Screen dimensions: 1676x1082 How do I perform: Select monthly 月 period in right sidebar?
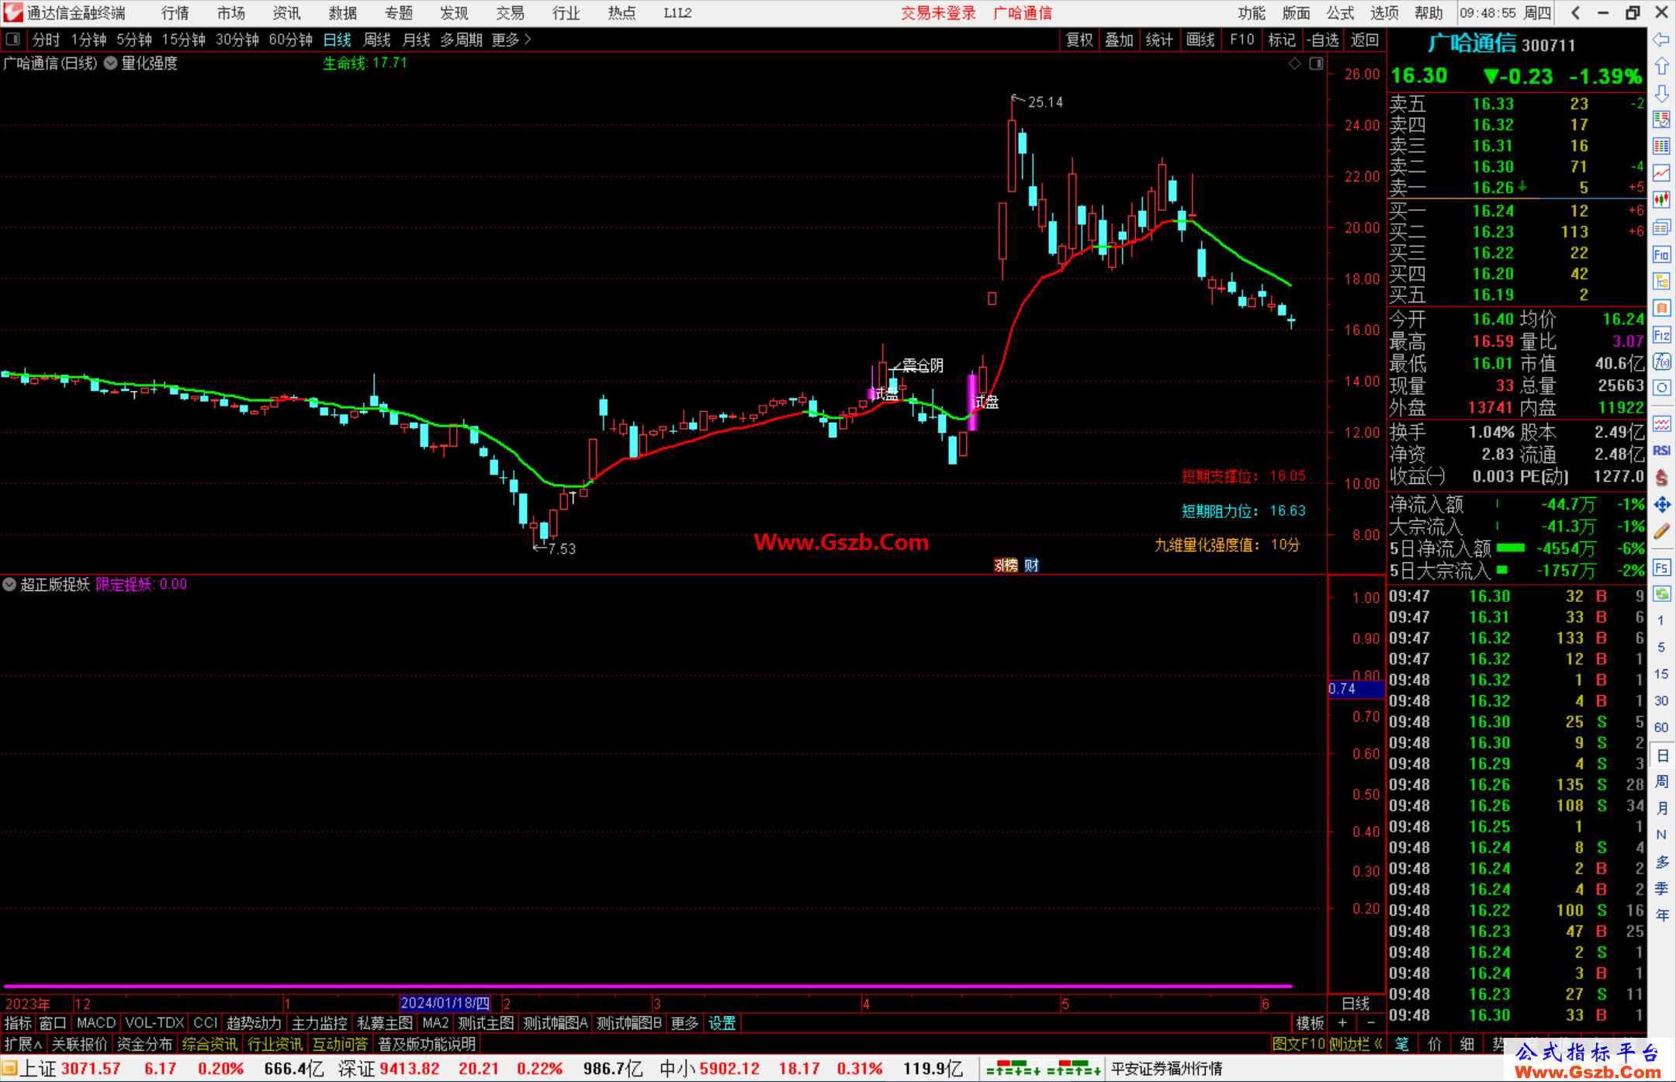tap(1661, 808)
